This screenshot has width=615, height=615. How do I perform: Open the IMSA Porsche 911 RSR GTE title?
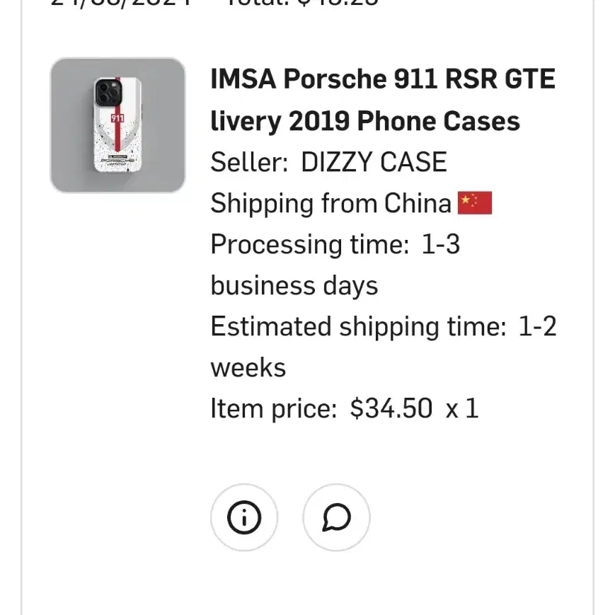coord(383,79)
